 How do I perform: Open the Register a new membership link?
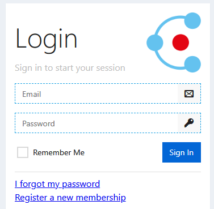(70, 198)
